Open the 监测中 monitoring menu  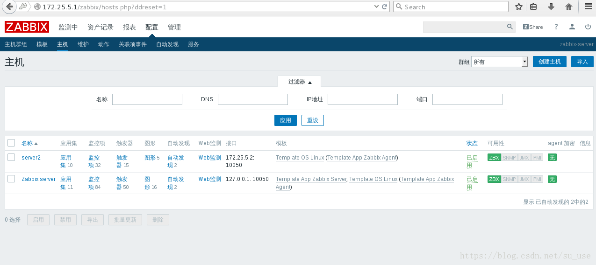[x=68, y=27]
